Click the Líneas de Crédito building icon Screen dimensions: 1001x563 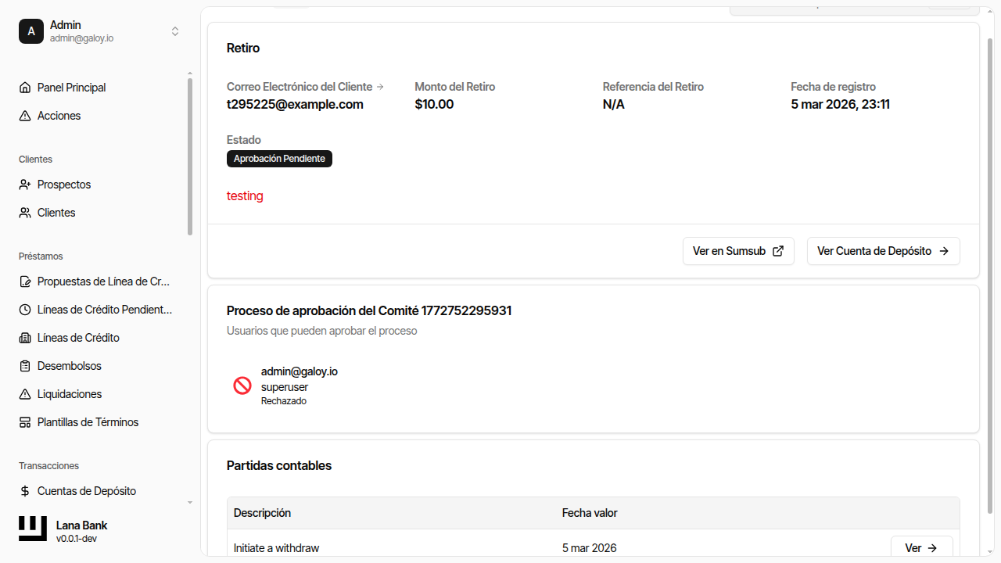point(25,338)
